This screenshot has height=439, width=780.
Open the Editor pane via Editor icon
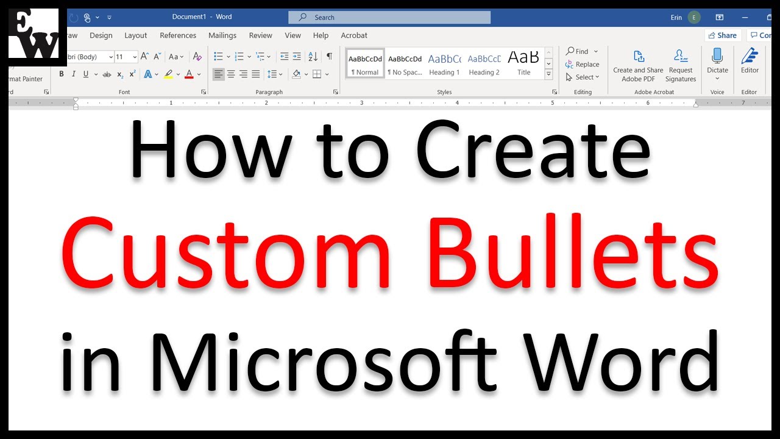pyautogui.click(x=750, y=56)
